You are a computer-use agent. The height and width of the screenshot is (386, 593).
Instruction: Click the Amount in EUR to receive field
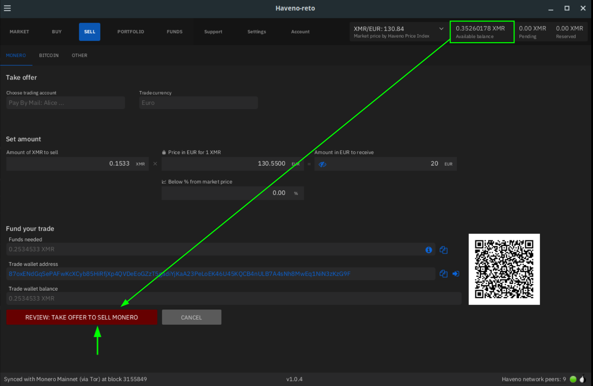[x=386, y=164]
